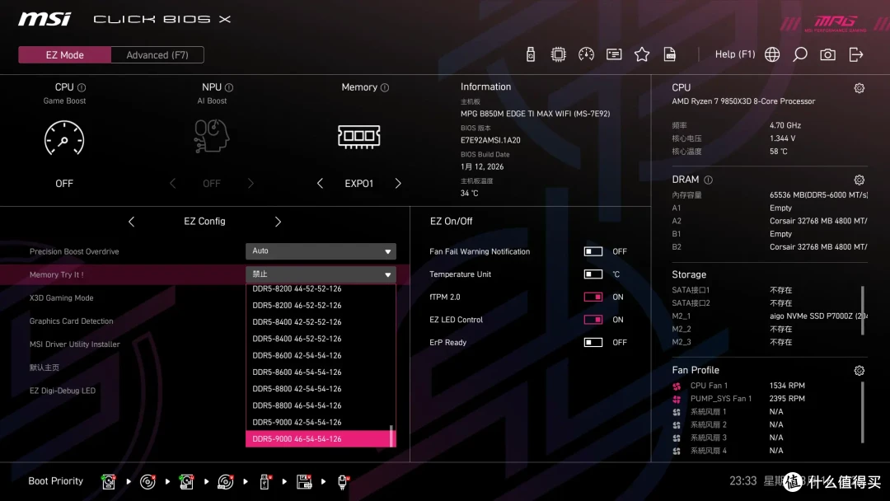Select floppy disk boot priority icon

tap(304, 482)
